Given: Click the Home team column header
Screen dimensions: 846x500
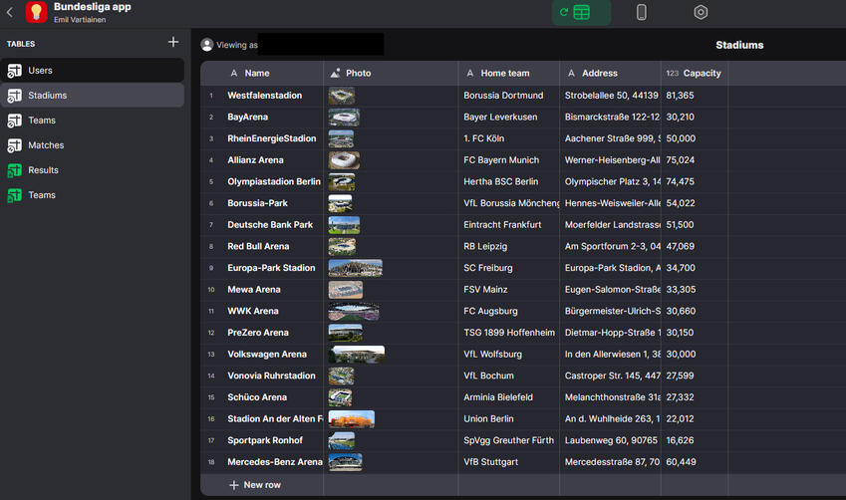Looking at the screenshot, I should [x=509, y=74].
